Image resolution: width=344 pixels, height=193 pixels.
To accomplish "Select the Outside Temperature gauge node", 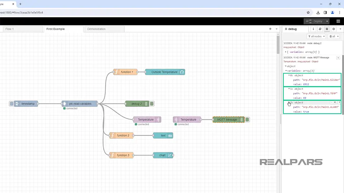I will pos(165,72).
